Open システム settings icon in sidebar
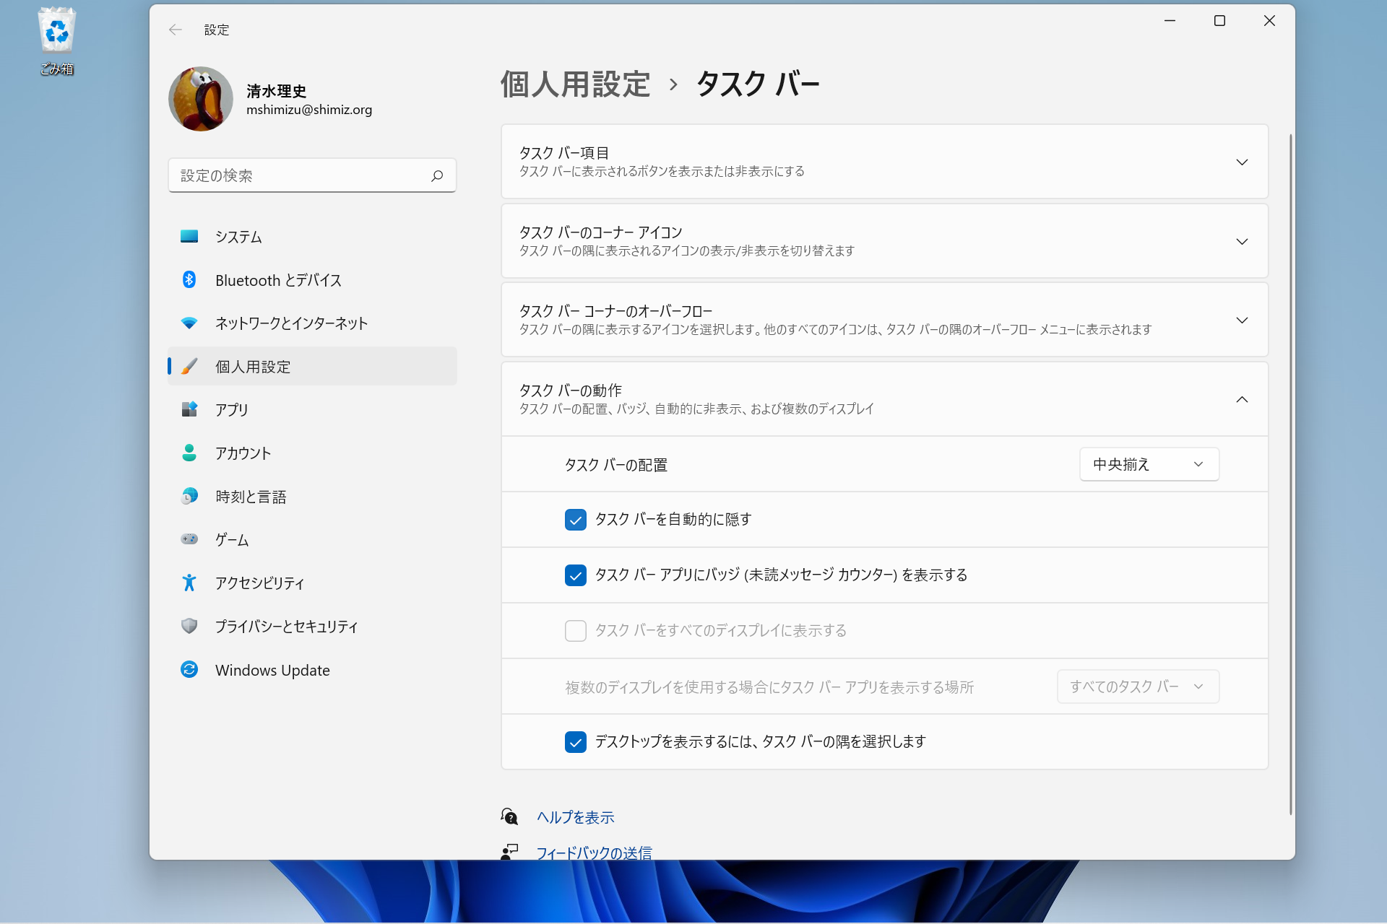This screenshot has width=1387, height=924. (189, 236)
